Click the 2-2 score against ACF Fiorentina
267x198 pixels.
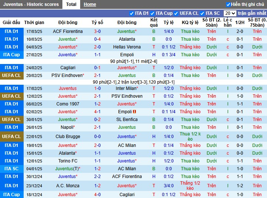(x=97, y=177)
